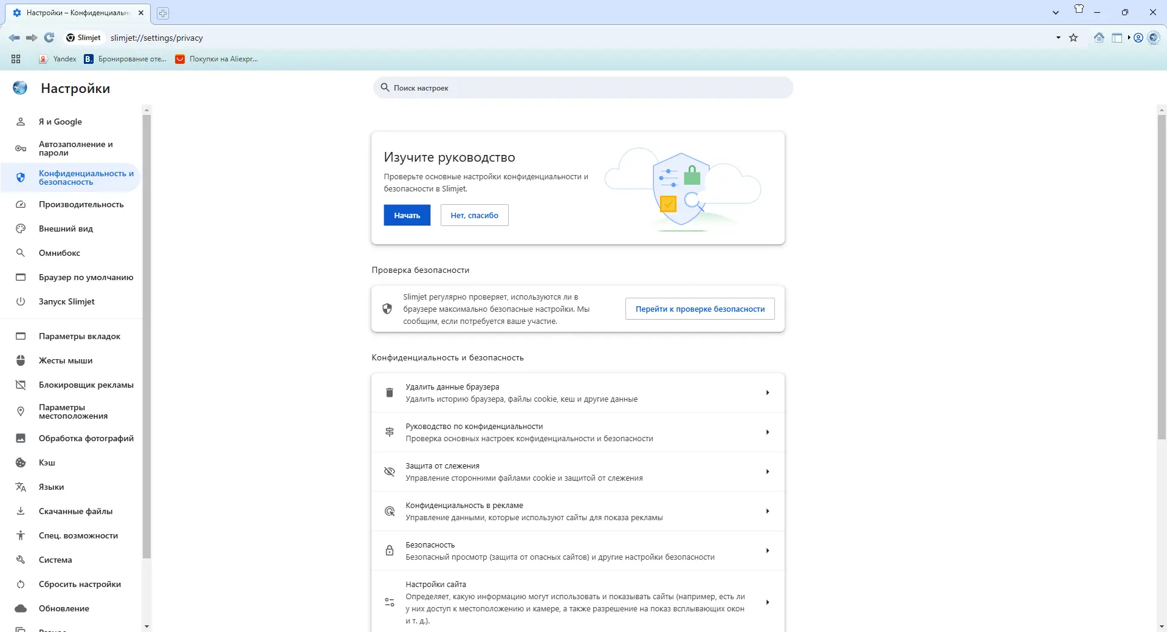This screenshot has height=632, width=1167.
Task: Open the user profile icon in toolbar
Action: click(x=1137, y=38)
